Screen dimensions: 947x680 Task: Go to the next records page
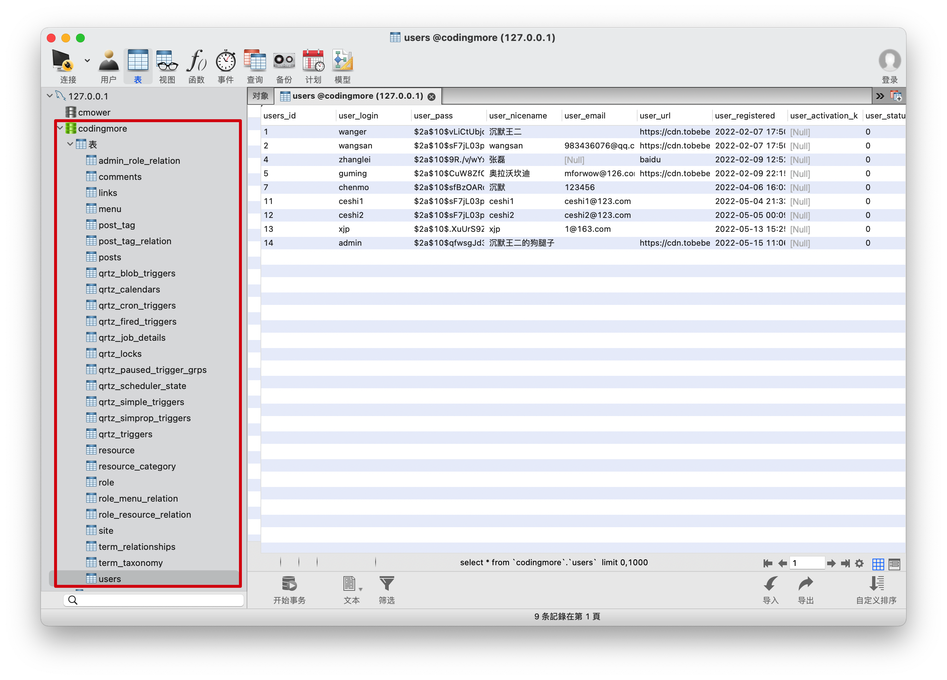click(x=831, y=563)
